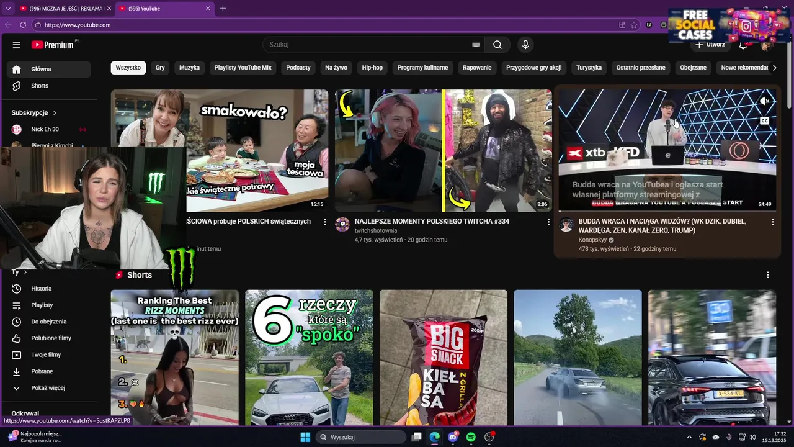
Task: Open Konopskyy channel name link
Action: pyautogui.click(x=592, y=240)
